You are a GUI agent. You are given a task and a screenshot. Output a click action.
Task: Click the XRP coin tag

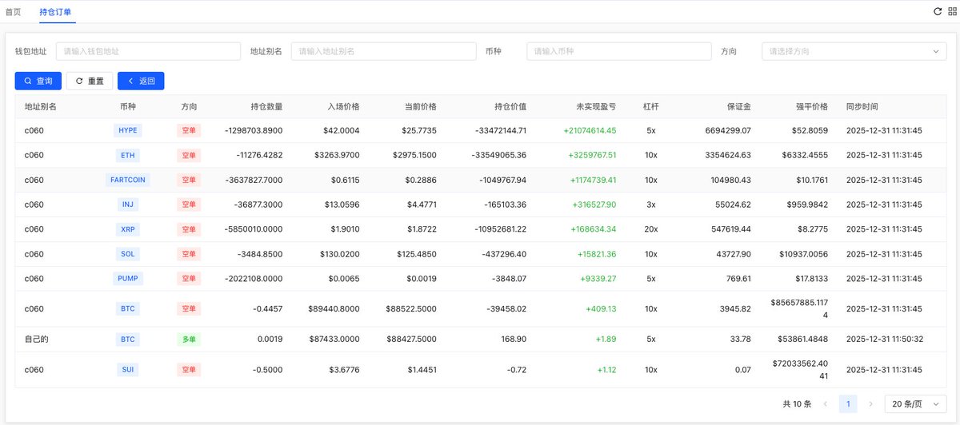tap(128, 229)
